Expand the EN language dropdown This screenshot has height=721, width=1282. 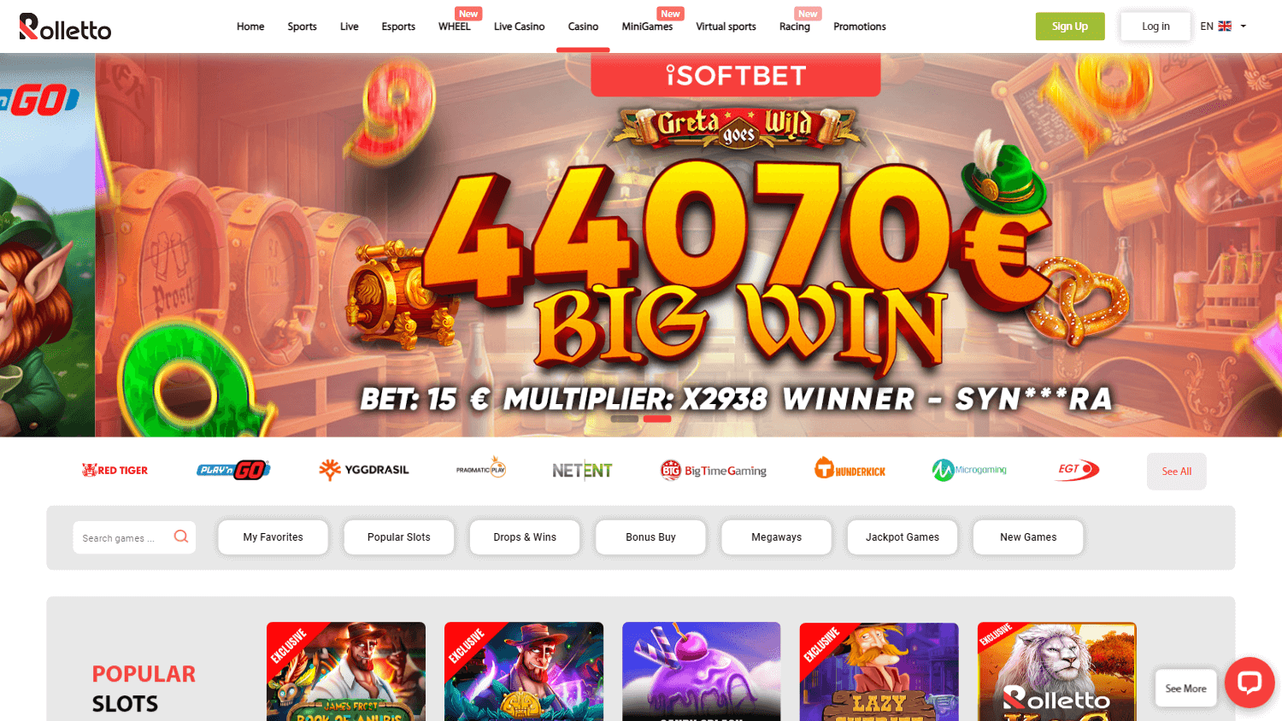click(1223, 26)
